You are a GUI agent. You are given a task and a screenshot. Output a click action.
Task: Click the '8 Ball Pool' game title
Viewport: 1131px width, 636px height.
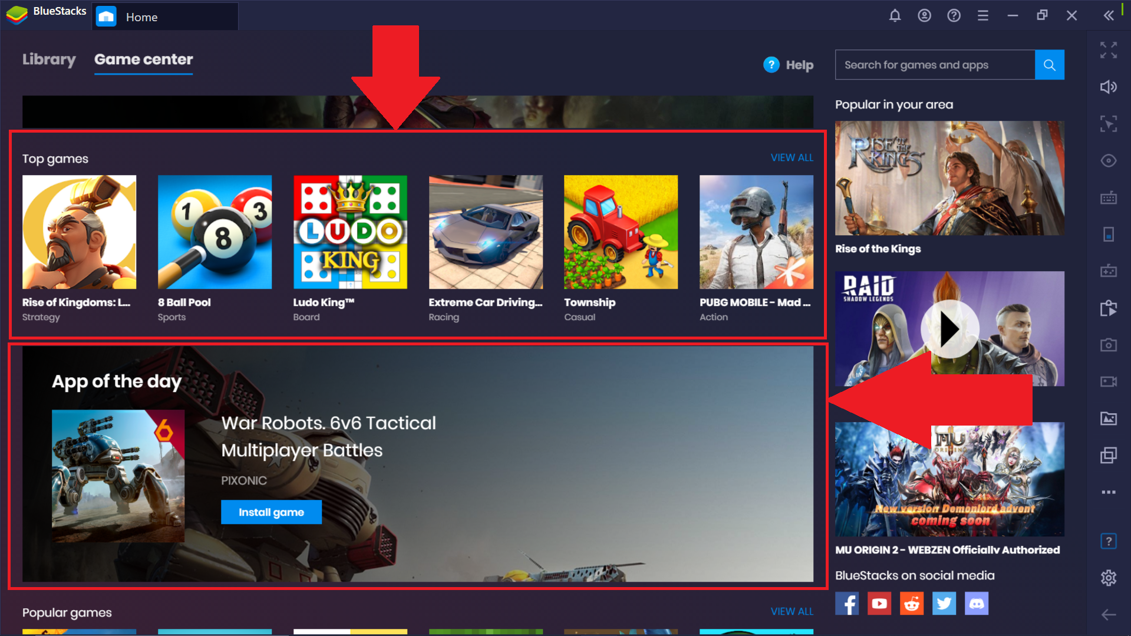click(184, 302)
